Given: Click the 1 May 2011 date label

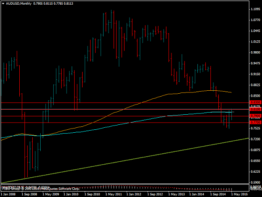Looking at the screenshot, I should 114,194.
